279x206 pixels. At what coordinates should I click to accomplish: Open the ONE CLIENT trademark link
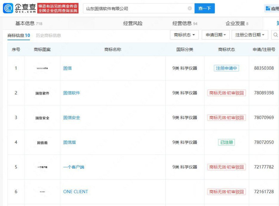coord(75,192)
